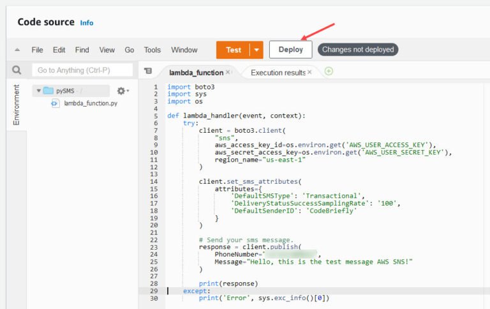Click the pySMS folder icon
Screen dimensions: 490x309
(48, 91)
